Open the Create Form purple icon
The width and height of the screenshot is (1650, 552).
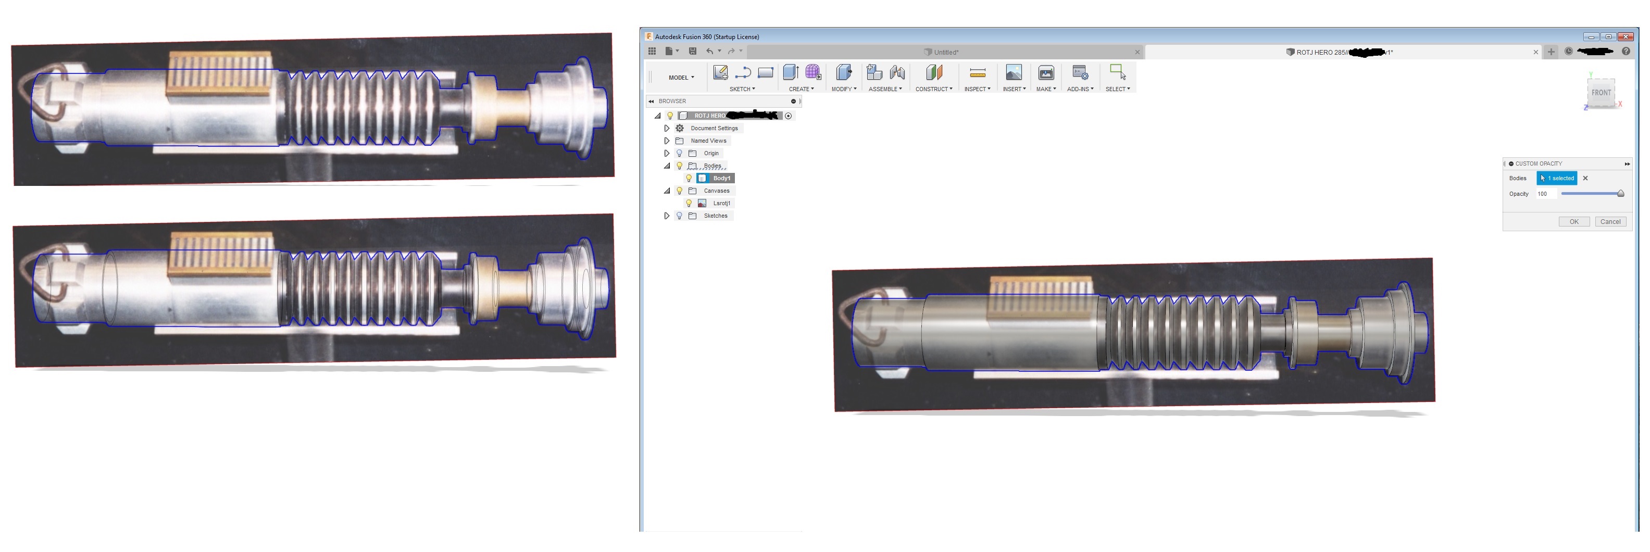pos(814,72)
